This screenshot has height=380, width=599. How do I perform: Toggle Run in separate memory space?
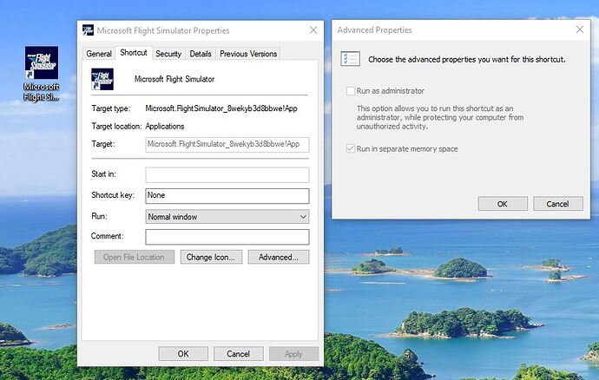coord(351,149)
